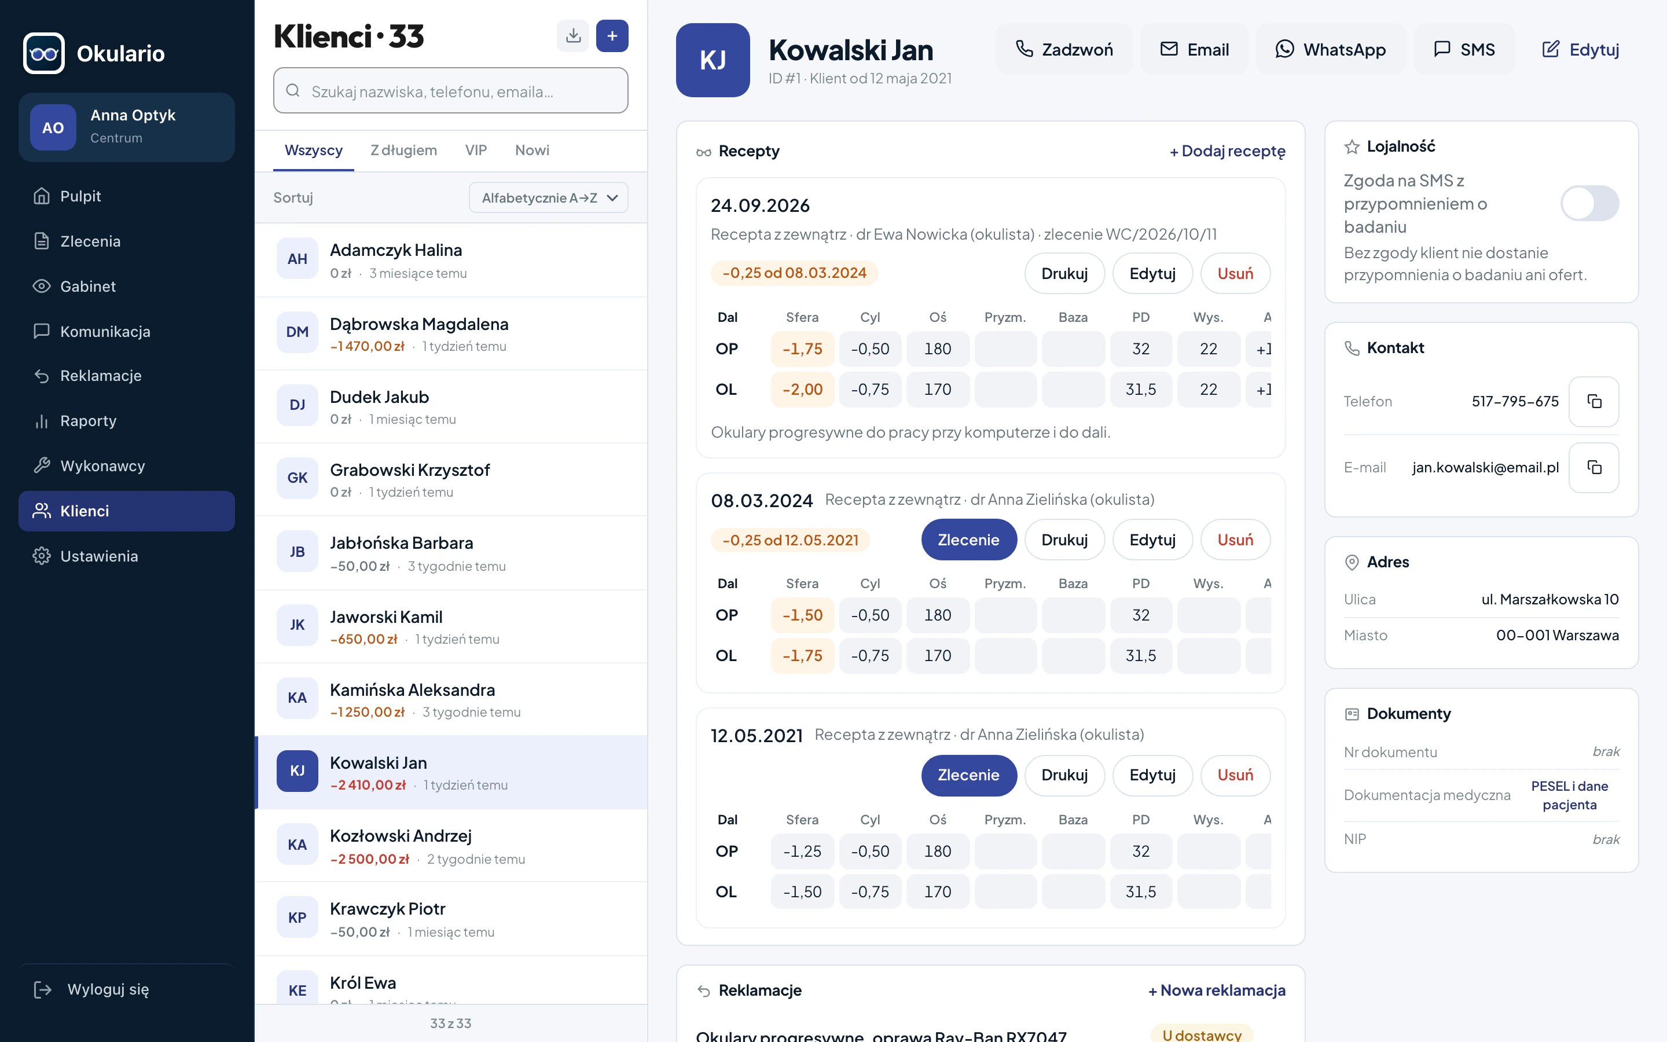The height and width of the screenshot is (1042, 1667).
Task: Toggle SMS reminder consent switch
Action: (x=1589, y=203)
